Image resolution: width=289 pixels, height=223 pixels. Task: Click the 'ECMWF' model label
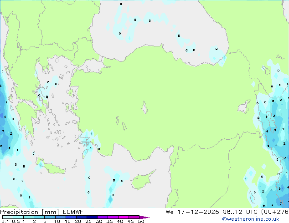click(73, 212)
